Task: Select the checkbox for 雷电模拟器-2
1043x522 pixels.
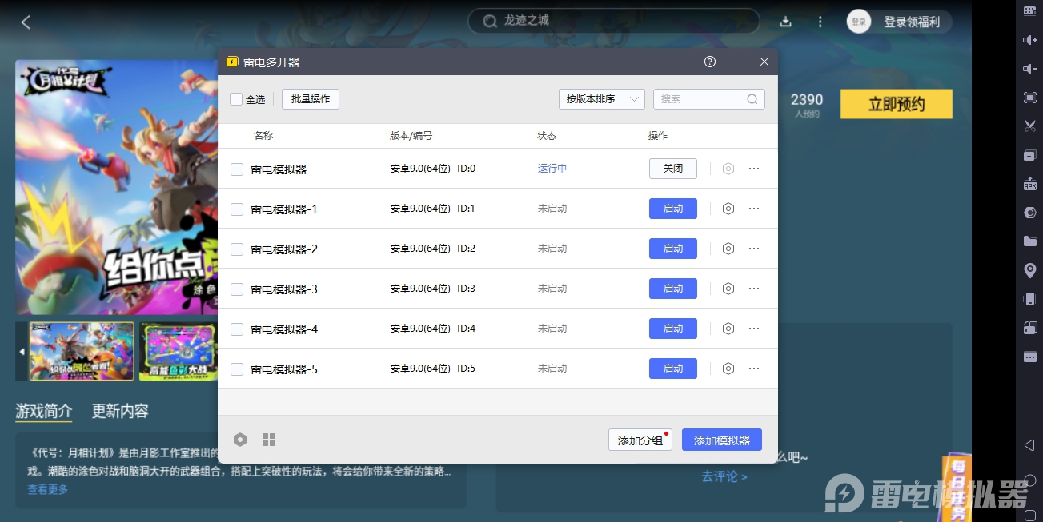Action: pyautogui.click(x=236, y=248)
